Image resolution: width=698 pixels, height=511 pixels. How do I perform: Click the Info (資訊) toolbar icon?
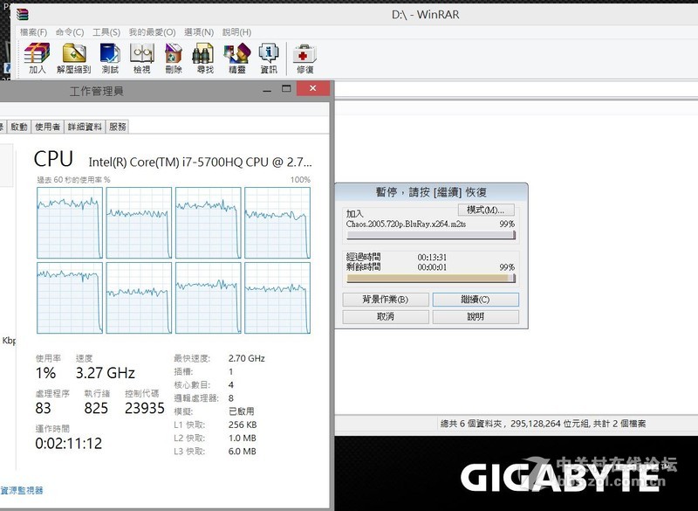coord(269,58)
